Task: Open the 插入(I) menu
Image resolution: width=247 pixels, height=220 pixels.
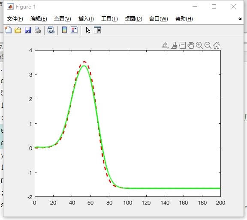Action: coord(86,19)
